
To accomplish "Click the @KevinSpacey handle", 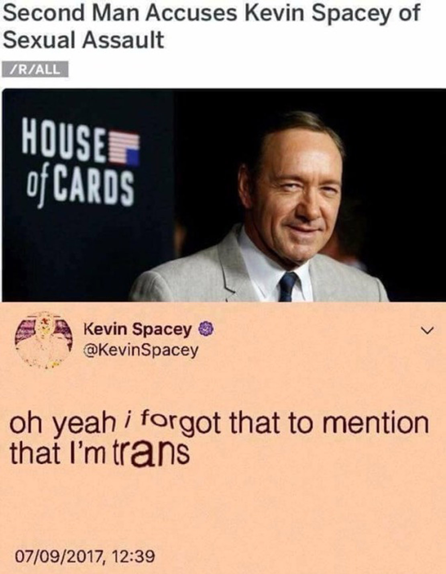I will coord(141,350).
